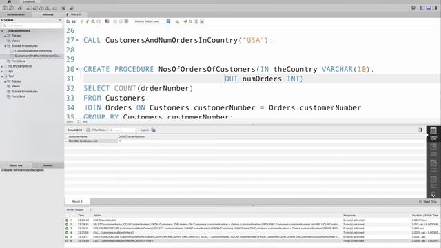The image size is (441, 248).
Task: Select the Query Stats side panel button
Action: click(433, 182)
